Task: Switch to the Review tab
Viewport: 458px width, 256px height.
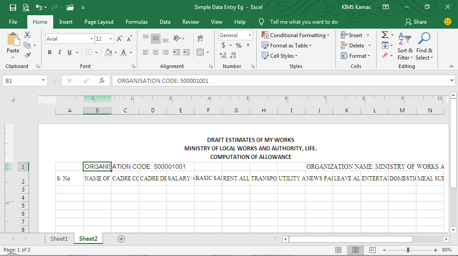Action: pyautogui.click(x=191, y=22)
